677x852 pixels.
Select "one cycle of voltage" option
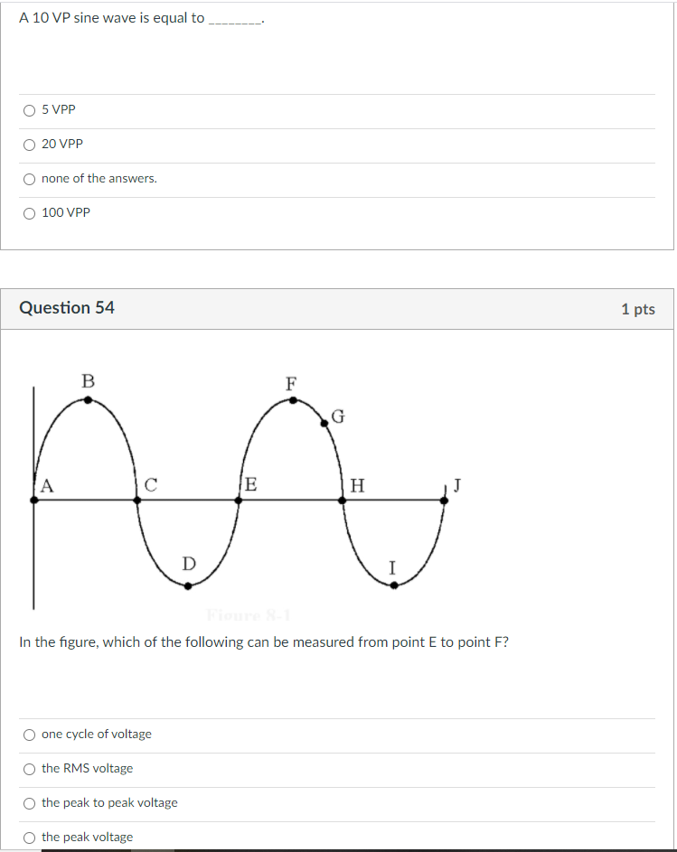[x=28, y=735]
